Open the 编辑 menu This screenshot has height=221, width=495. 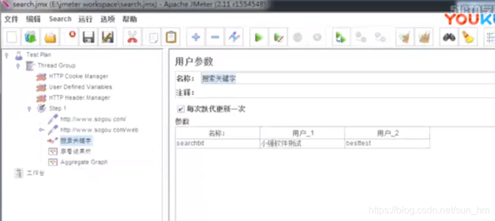click(33, 19)
